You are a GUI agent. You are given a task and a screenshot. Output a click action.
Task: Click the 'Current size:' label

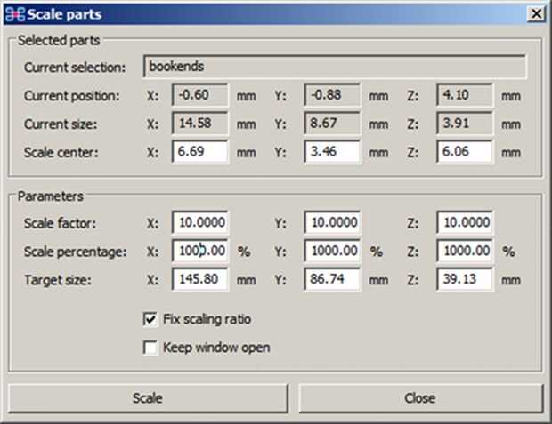point(61,124)
